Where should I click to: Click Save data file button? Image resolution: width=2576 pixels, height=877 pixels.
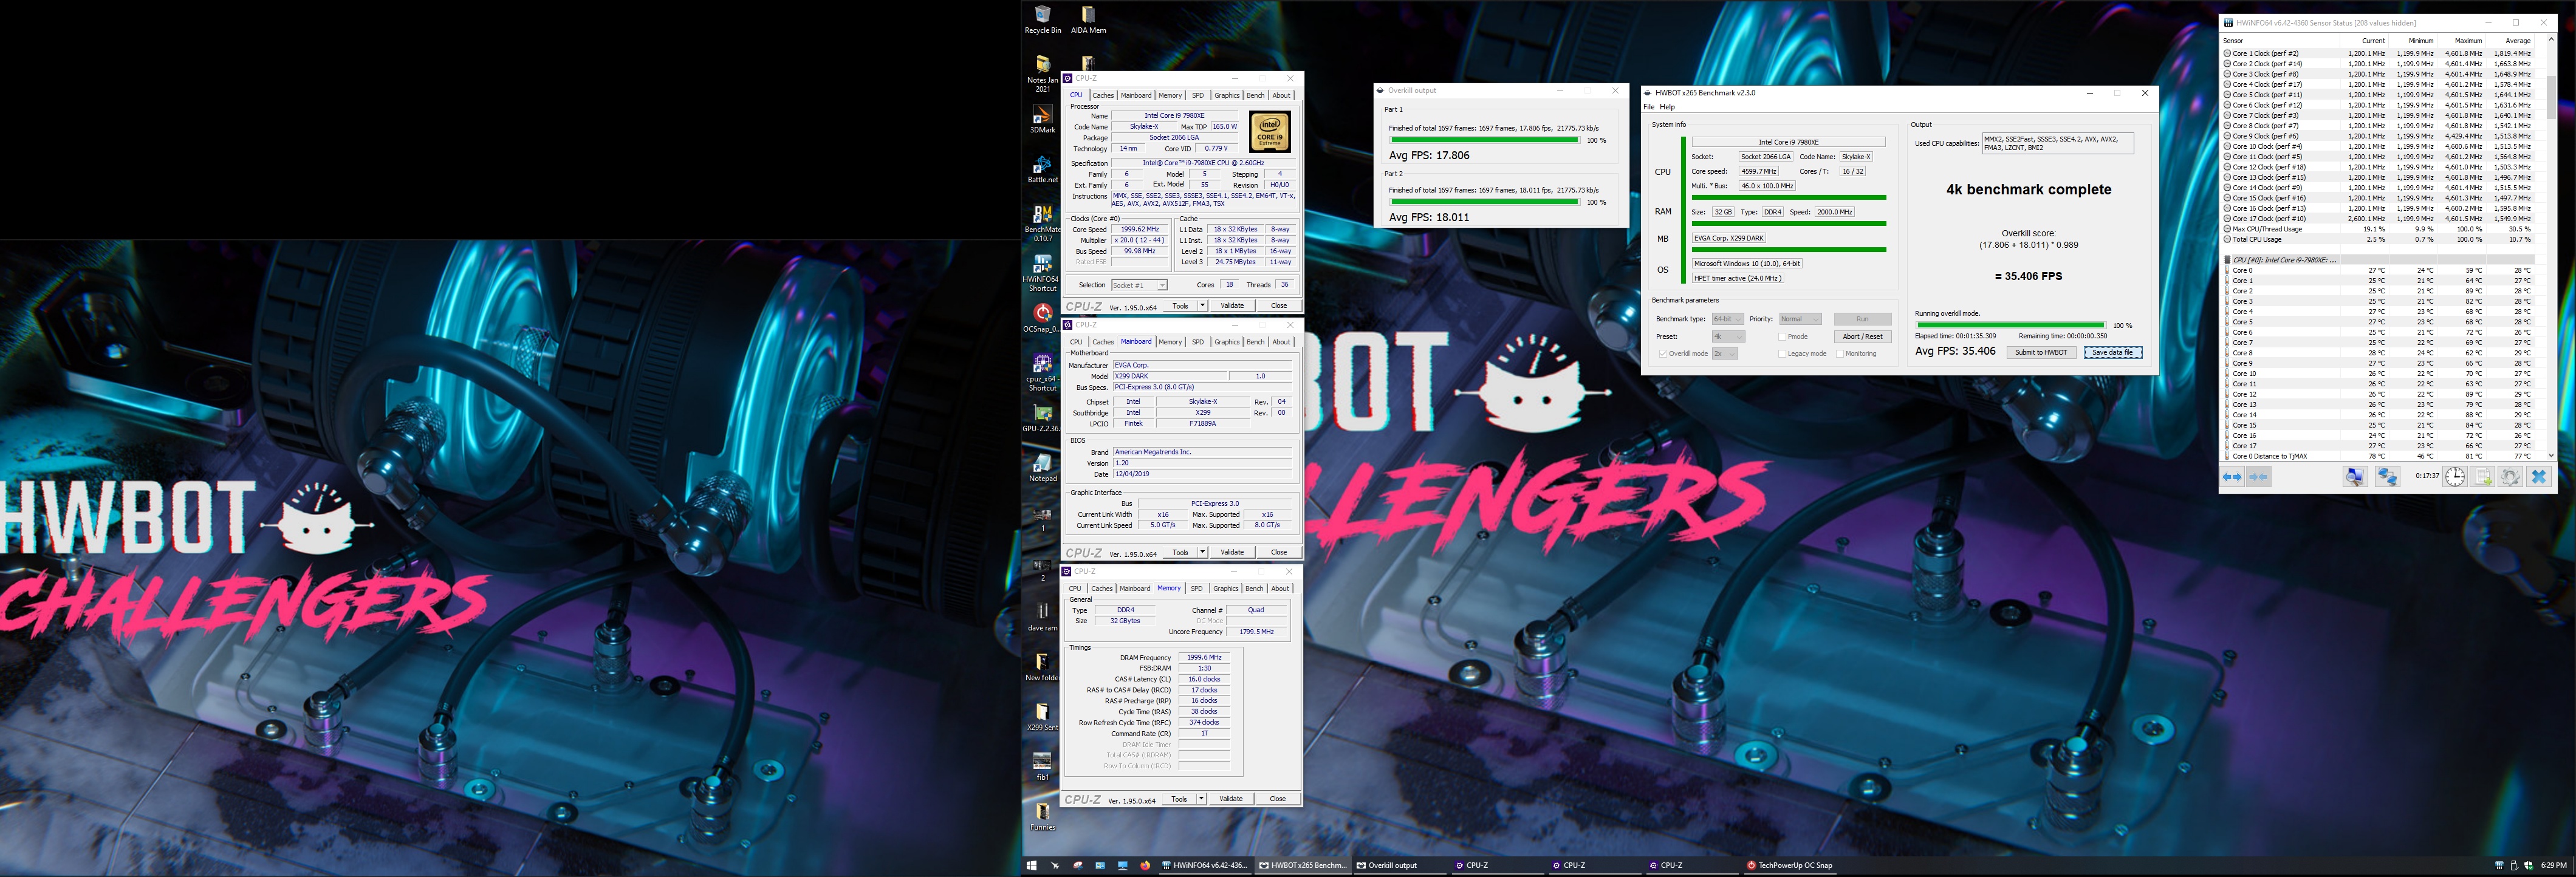(x=2112, y=352)
